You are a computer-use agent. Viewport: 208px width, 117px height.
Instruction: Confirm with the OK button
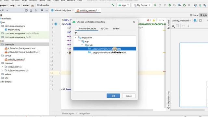coord(113,96)
